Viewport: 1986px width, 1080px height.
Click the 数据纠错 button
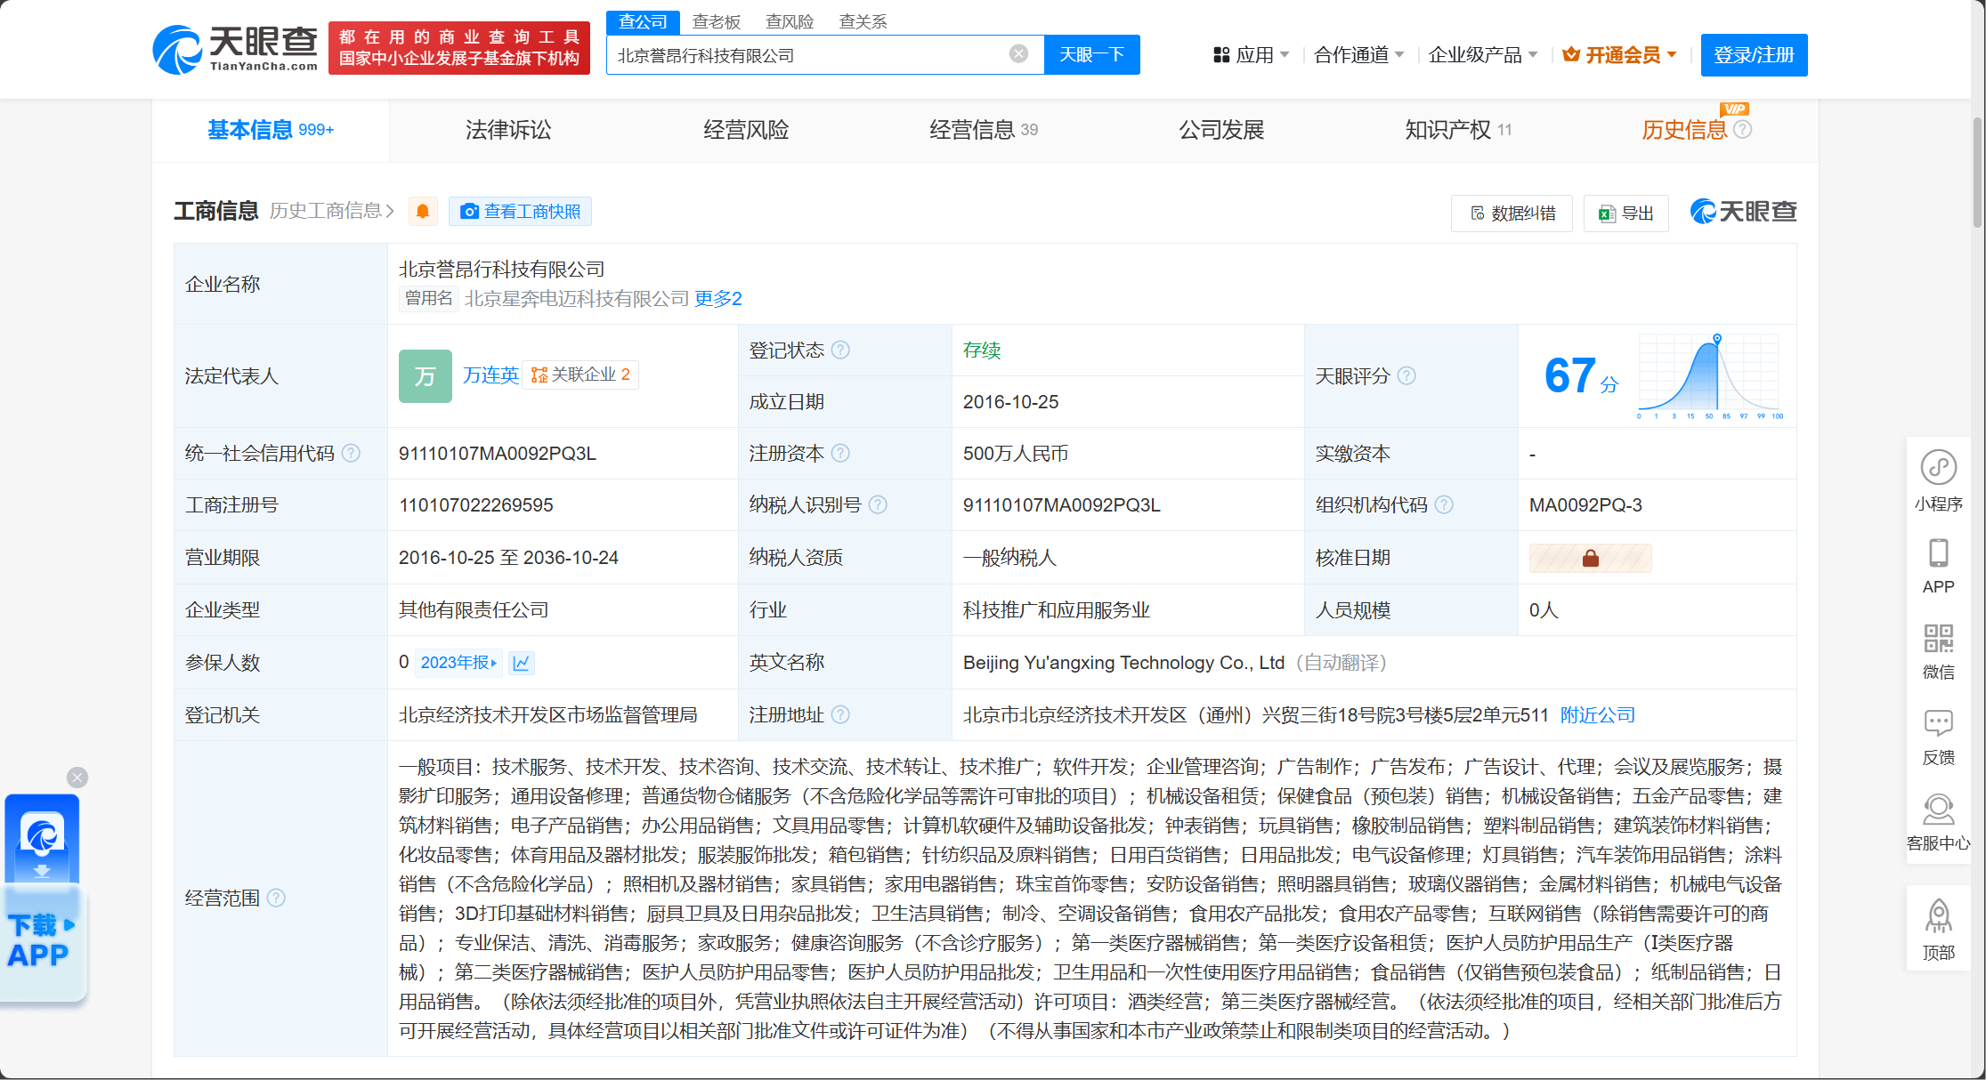pyautogui.click(x=1512, y=214)
